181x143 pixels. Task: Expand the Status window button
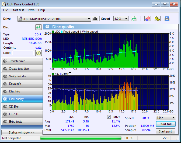coord(22,132)
